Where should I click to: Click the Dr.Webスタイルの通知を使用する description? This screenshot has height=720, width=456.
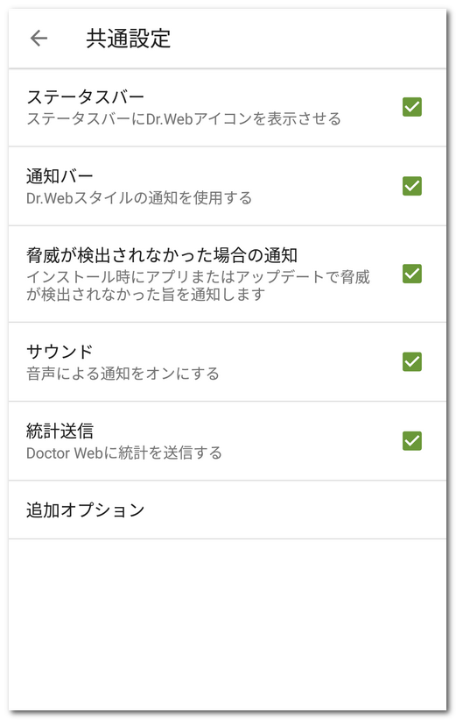click(139, 198)
